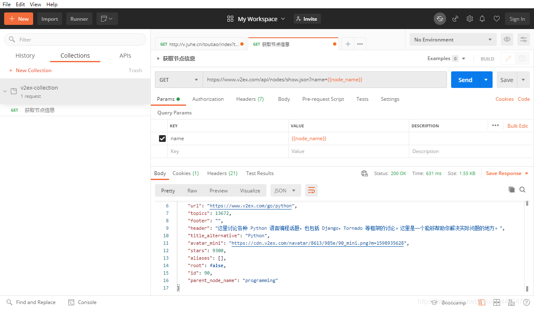Image resolution: width=534 pixels, height=309 pixels.
Task: Open the Runner
Action: (79, 19)
